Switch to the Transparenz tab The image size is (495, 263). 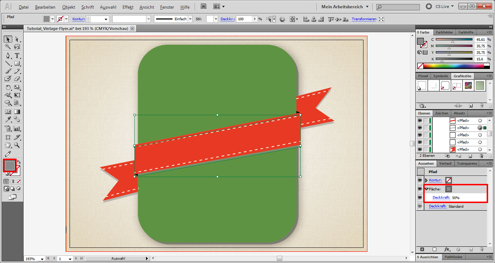point(467,164)
